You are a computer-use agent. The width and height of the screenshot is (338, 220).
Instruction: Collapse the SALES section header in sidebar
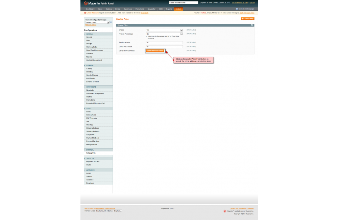tap(98, 109)
